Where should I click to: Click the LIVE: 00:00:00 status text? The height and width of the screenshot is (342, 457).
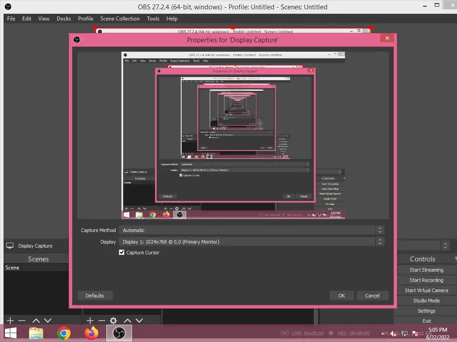point(307,334)
